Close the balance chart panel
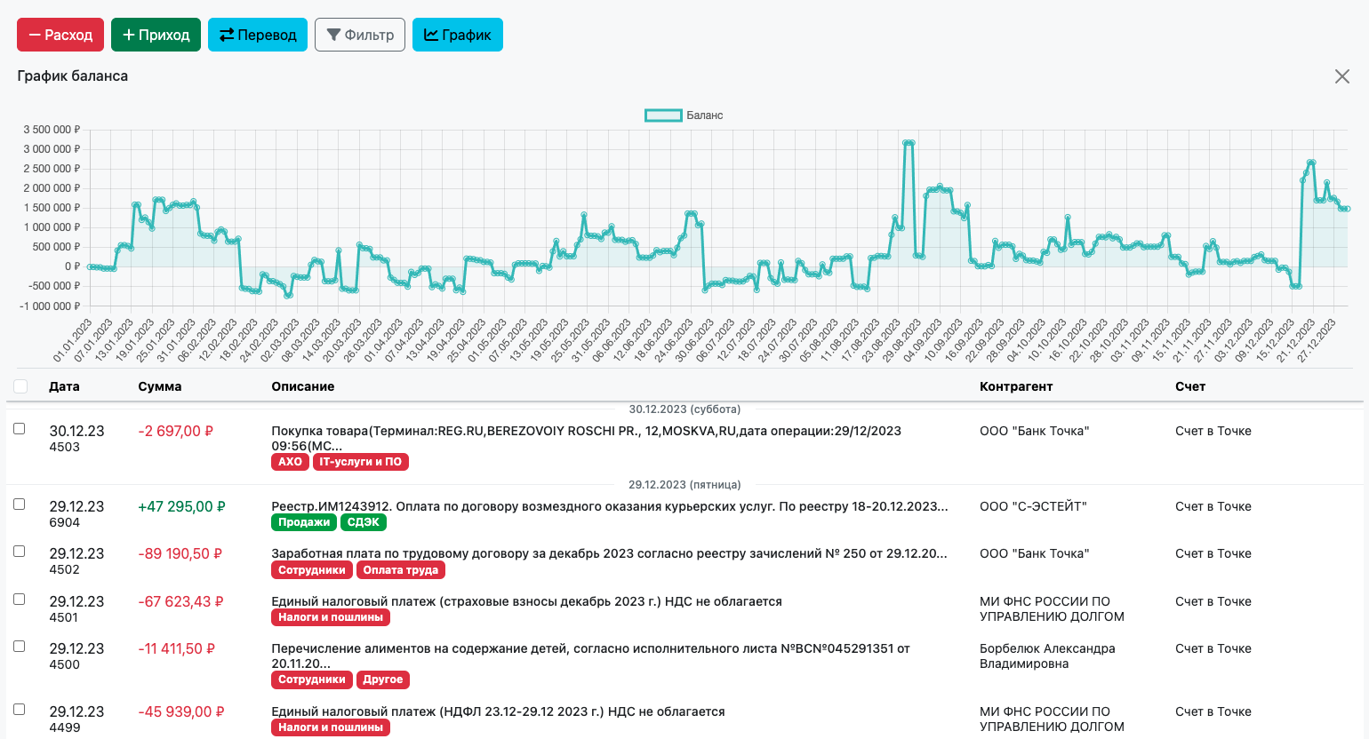 (1341, 76)
